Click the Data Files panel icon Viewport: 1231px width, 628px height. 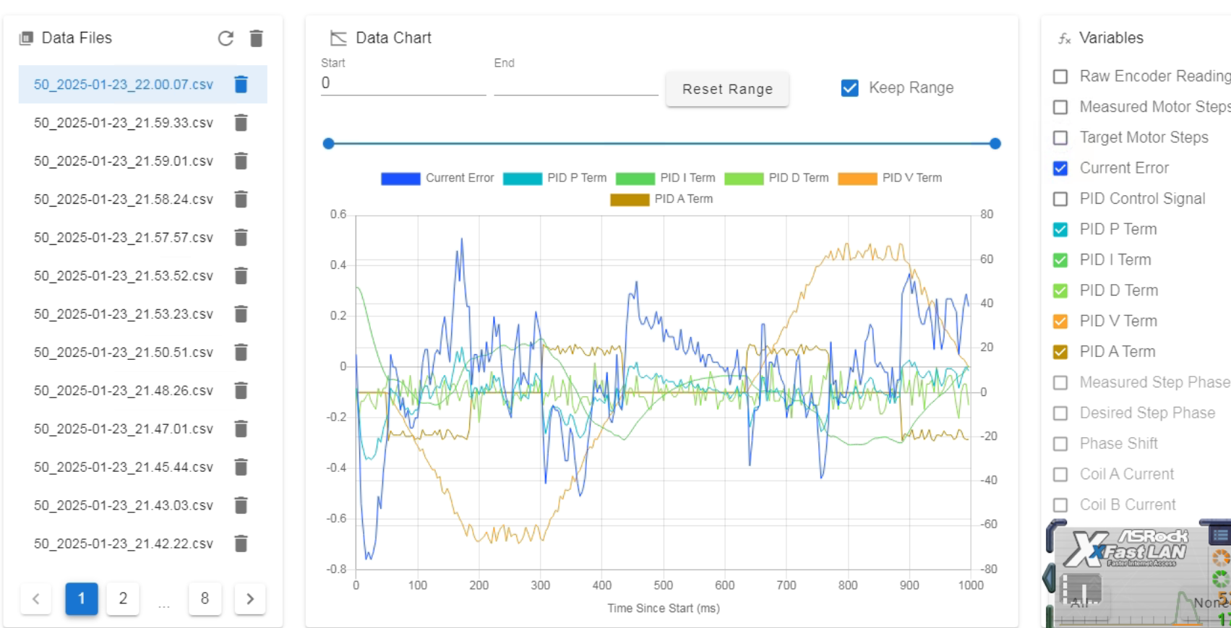click(27, 38)
